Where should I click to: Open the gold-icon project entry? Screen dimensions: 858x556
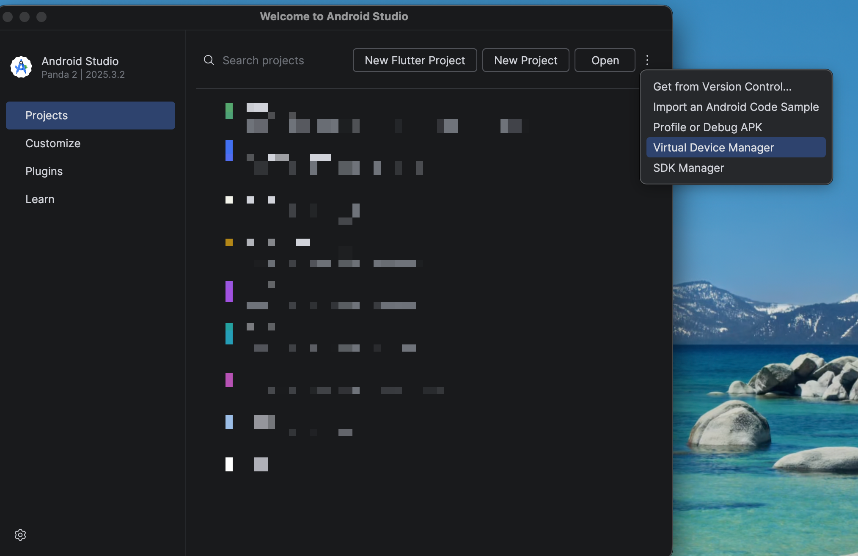click(229, 242)
